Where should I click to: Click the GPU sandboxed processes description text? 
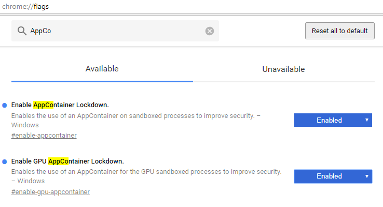[146, 171]
